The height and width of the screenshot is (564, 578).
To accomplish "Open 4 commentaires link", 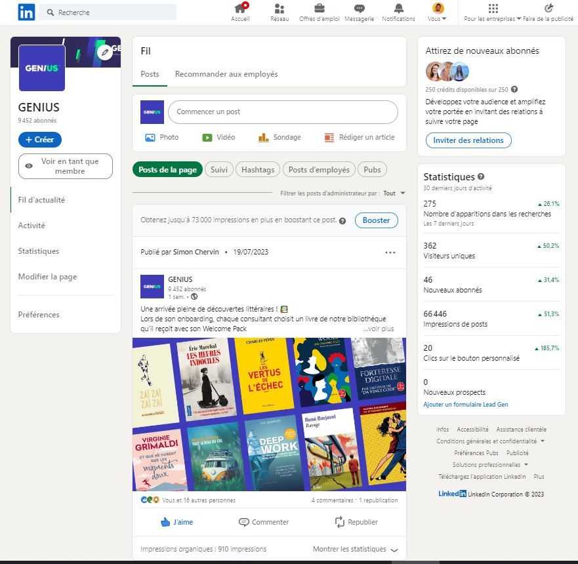I will tap(332, 500).
